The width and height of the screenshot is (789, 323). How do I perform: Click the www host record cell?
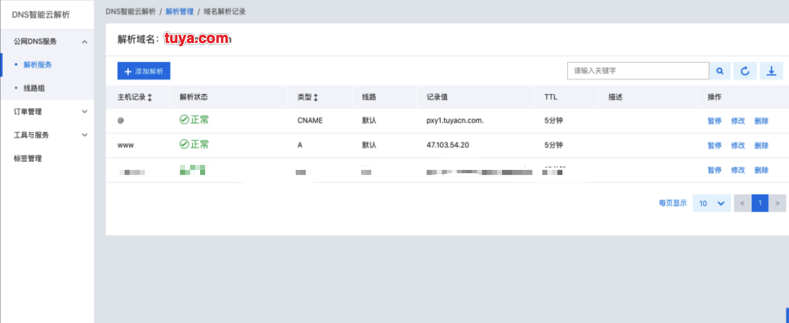click(125, 145)
